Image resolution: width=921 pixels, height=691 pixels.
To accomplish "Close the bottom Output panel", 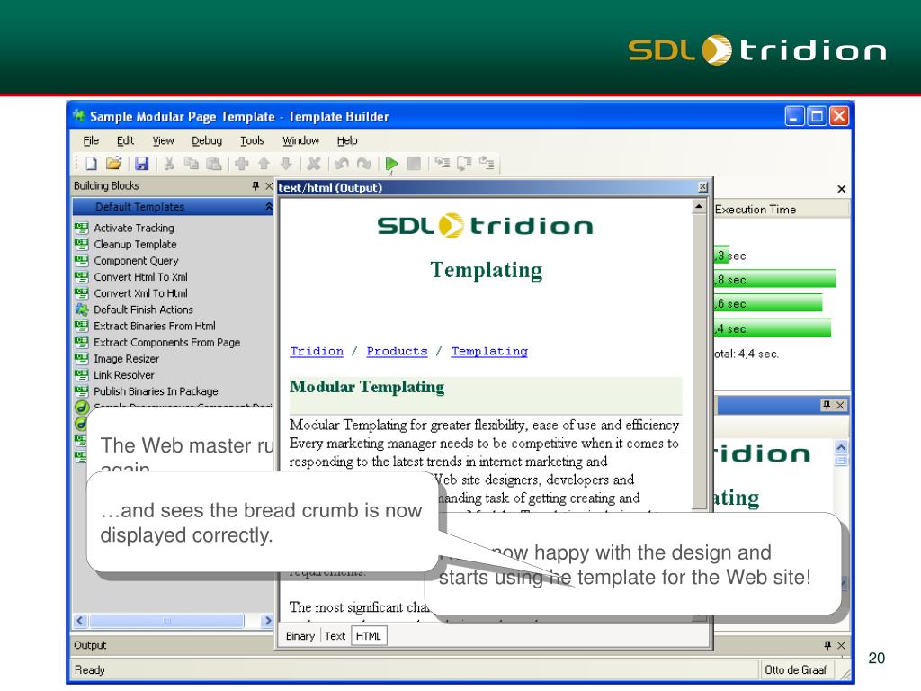I will (x=841, y=645).
